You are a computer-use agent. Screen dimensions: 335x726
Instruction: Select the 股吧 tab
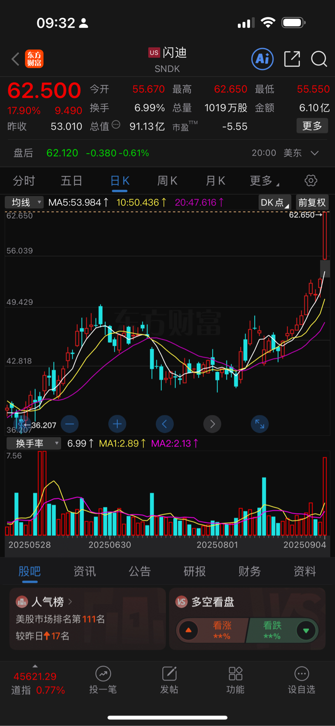coord(30,571)
